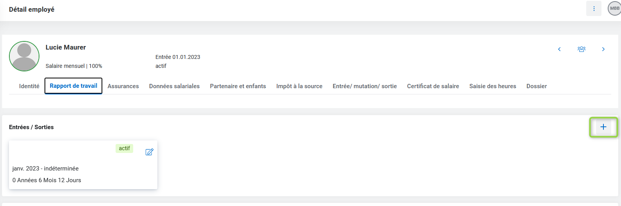Switch to the Dossier tab

(x=536, y=86)
